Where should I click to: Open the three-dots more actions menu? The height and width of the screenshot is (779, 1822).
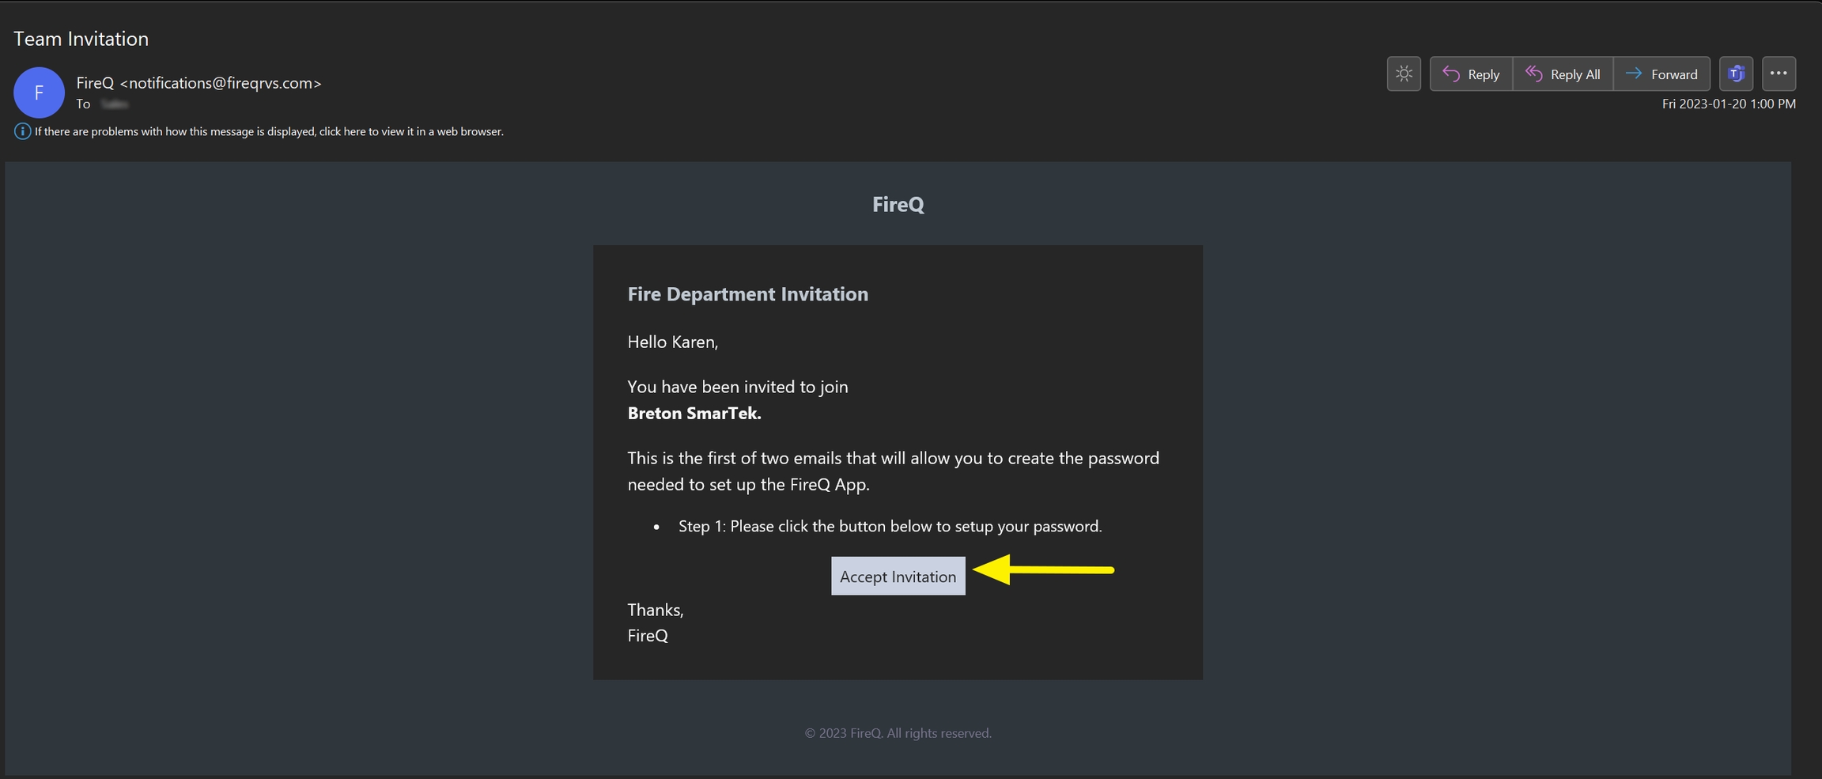[x=1779, y=74]
